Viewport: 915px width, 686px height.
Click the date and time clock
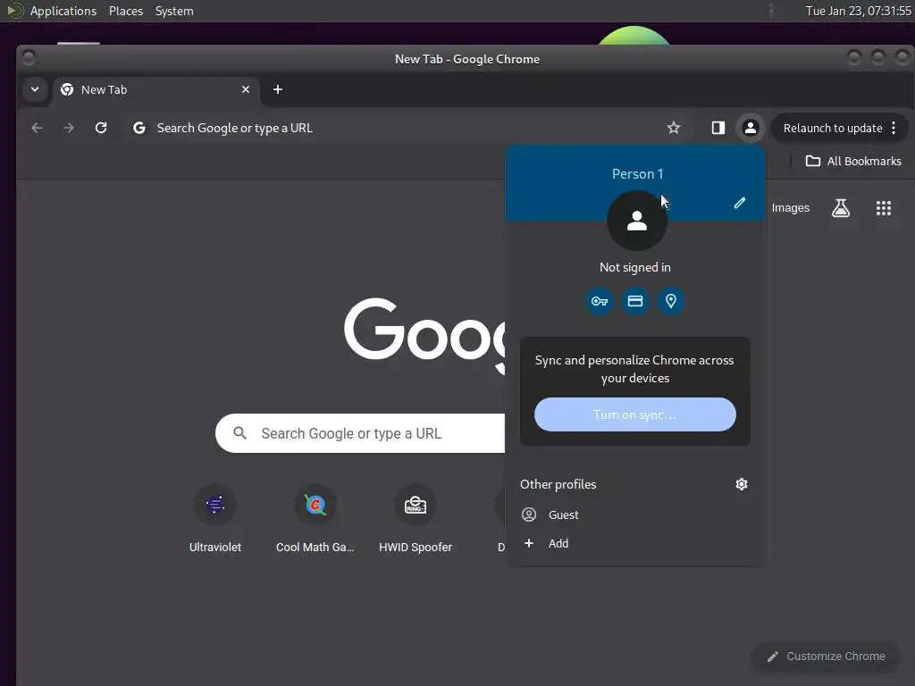pyautogui.click(x=858, y=11)
